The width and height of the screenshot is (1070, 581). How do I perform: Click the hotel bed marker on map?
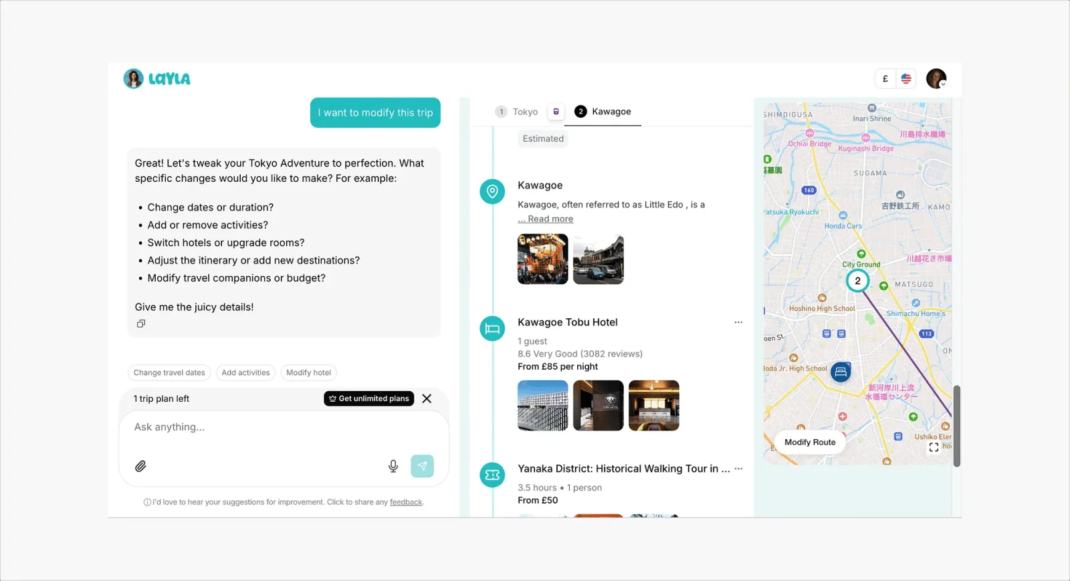click(x=841, y=372)
